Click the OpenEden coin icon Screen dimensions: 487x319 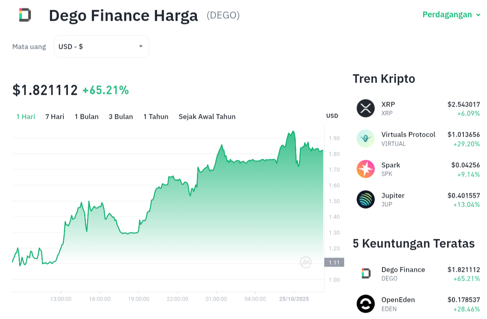pos(365,304)
